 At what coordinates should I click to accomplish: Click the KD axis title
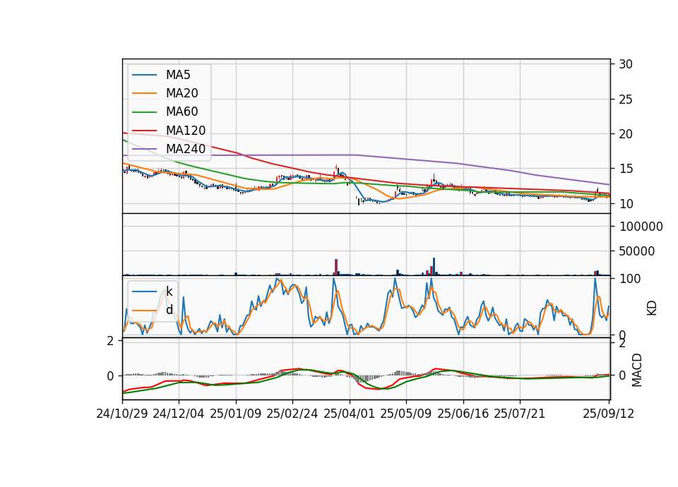[652, 308]
